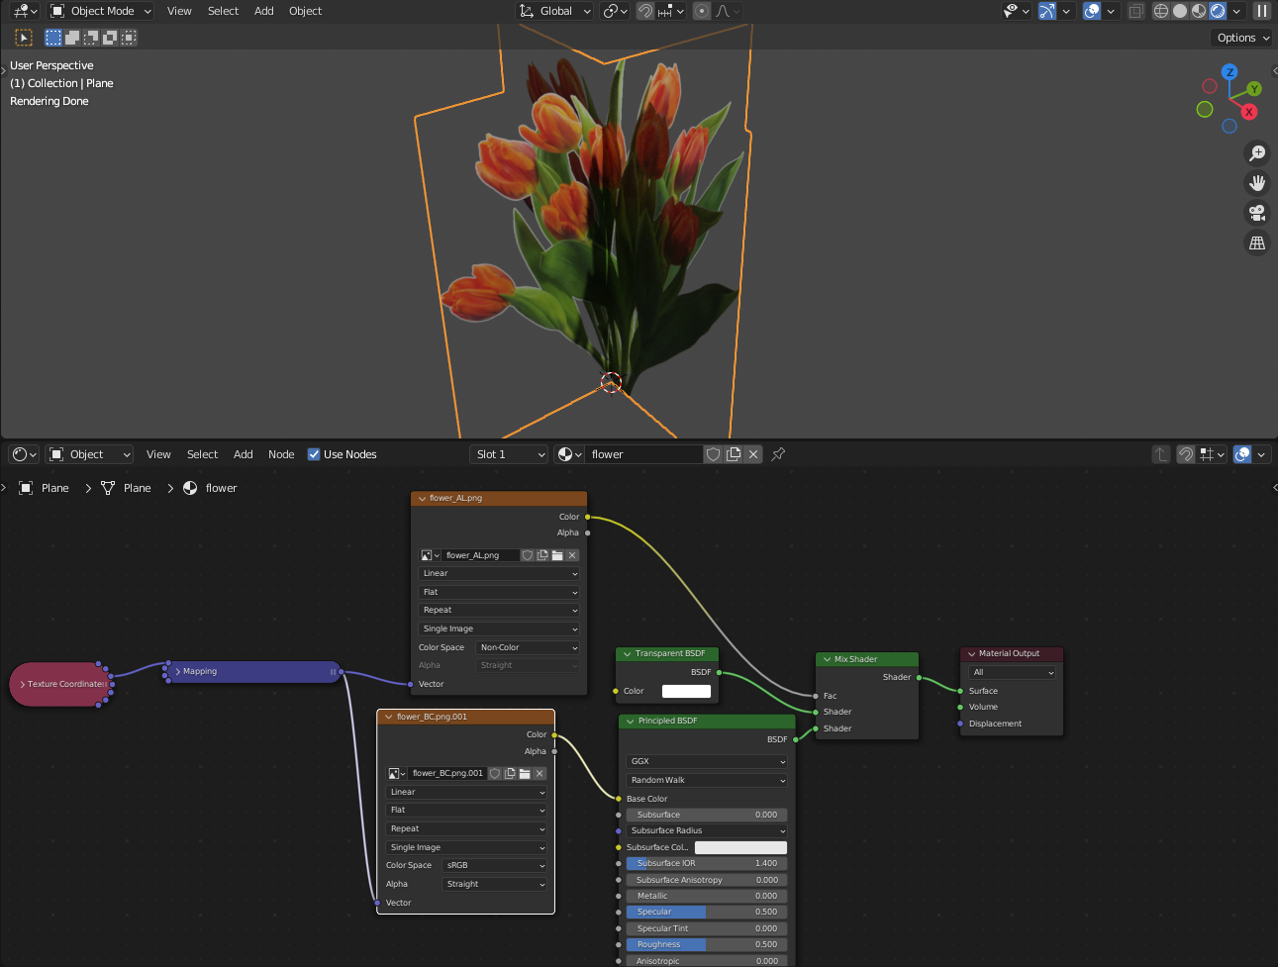Image resolution: width=1278 pixels, height=967 pixels.
Task: Click the move view hand gizmo
Action: 1257,183
